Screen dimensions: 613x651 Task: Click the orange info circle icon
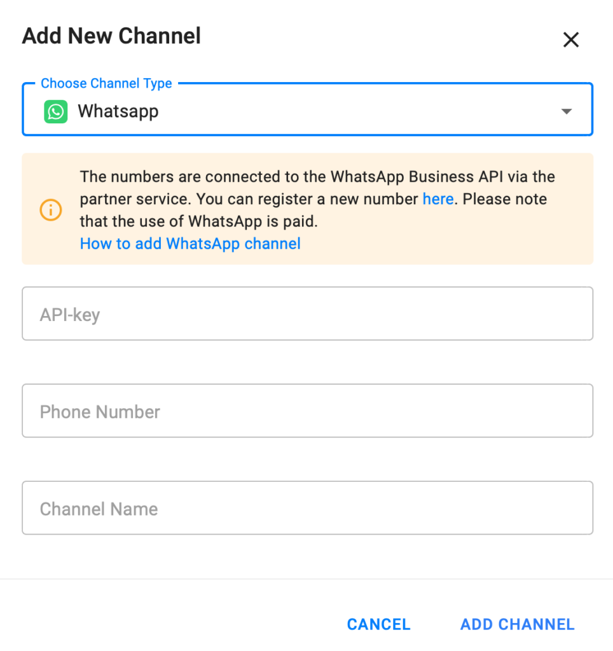click(51, 210)
